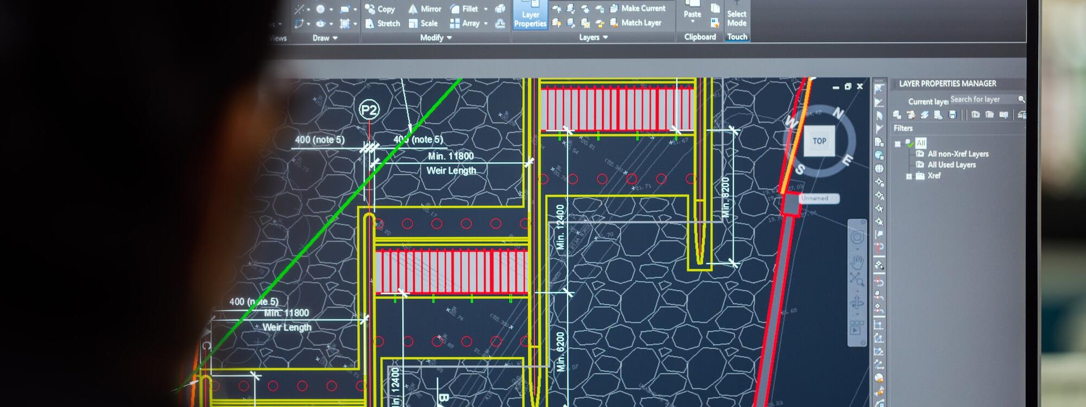Open Layer Properties from the ribbon
Image resolution: width=1086 pixels, height=407 pixels.
pos(530,15)
